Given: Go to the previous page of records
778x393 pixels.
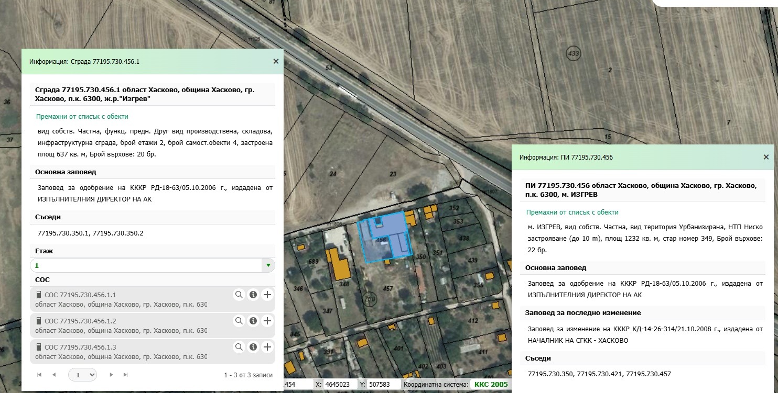Looking at the screenshot, I should pos(53,375).
